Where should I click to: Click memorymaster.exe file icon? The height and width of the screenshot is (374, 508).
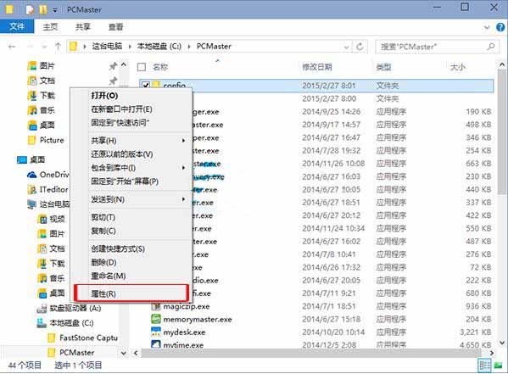coord(156,319)
